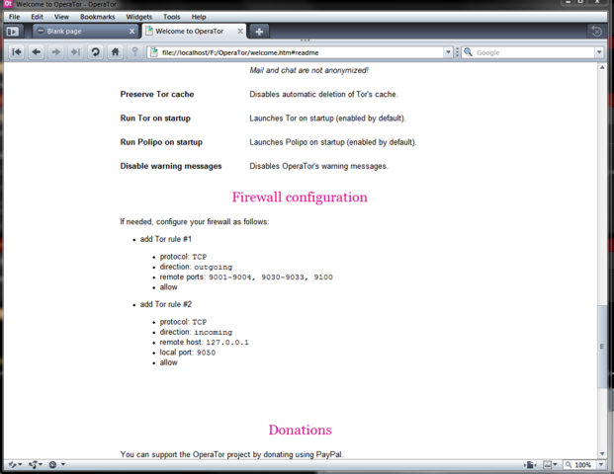Click the scrollbar up arrow

pyautogui.click(x=602, y=68)
